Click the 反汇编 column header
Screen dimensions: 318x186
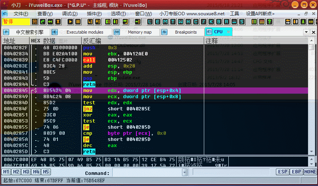143,41
